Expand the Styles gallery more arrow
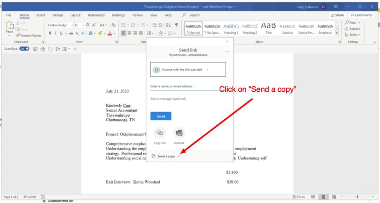This screenshot has width=380, height=203. 337,34
